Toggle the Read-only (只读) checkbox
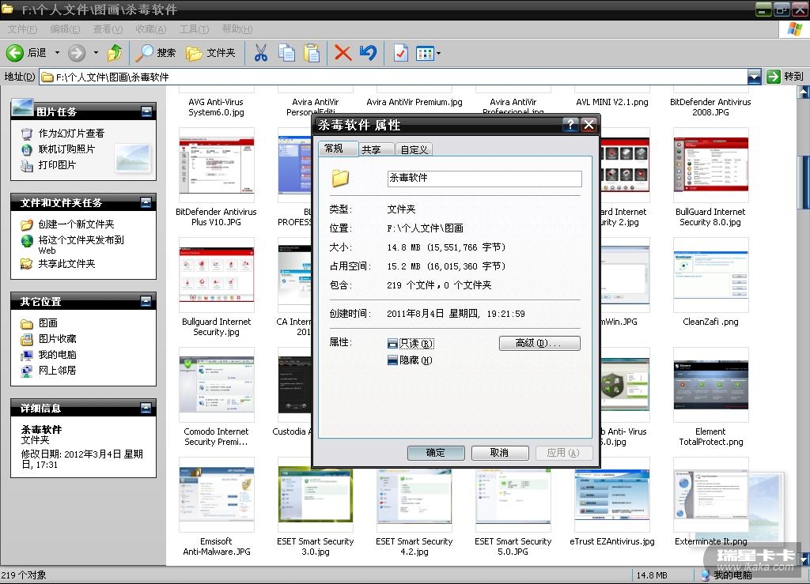The width and height of the screenshot is (810, 584). 392,343
